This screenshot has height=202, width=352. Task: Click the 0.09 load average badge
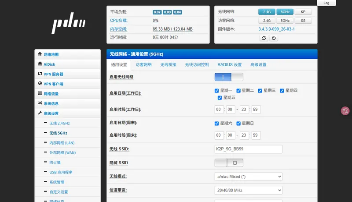(167, 12)
